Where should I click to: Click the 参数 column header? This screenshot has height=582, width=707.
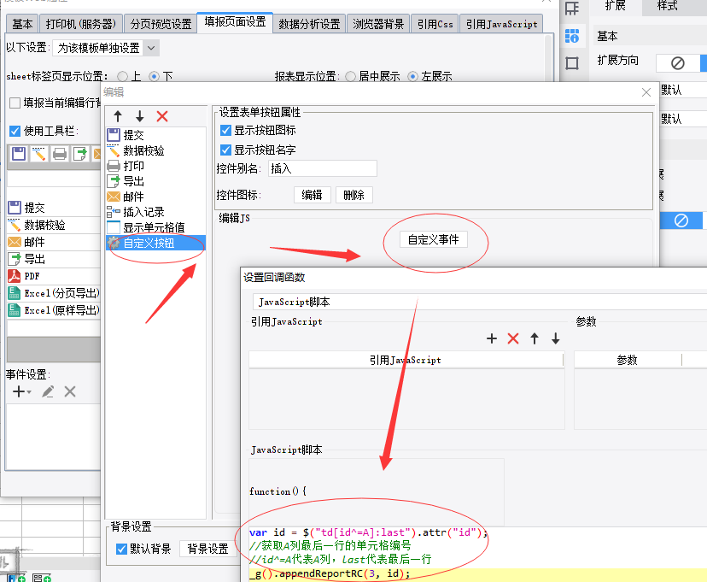[628, 360]
